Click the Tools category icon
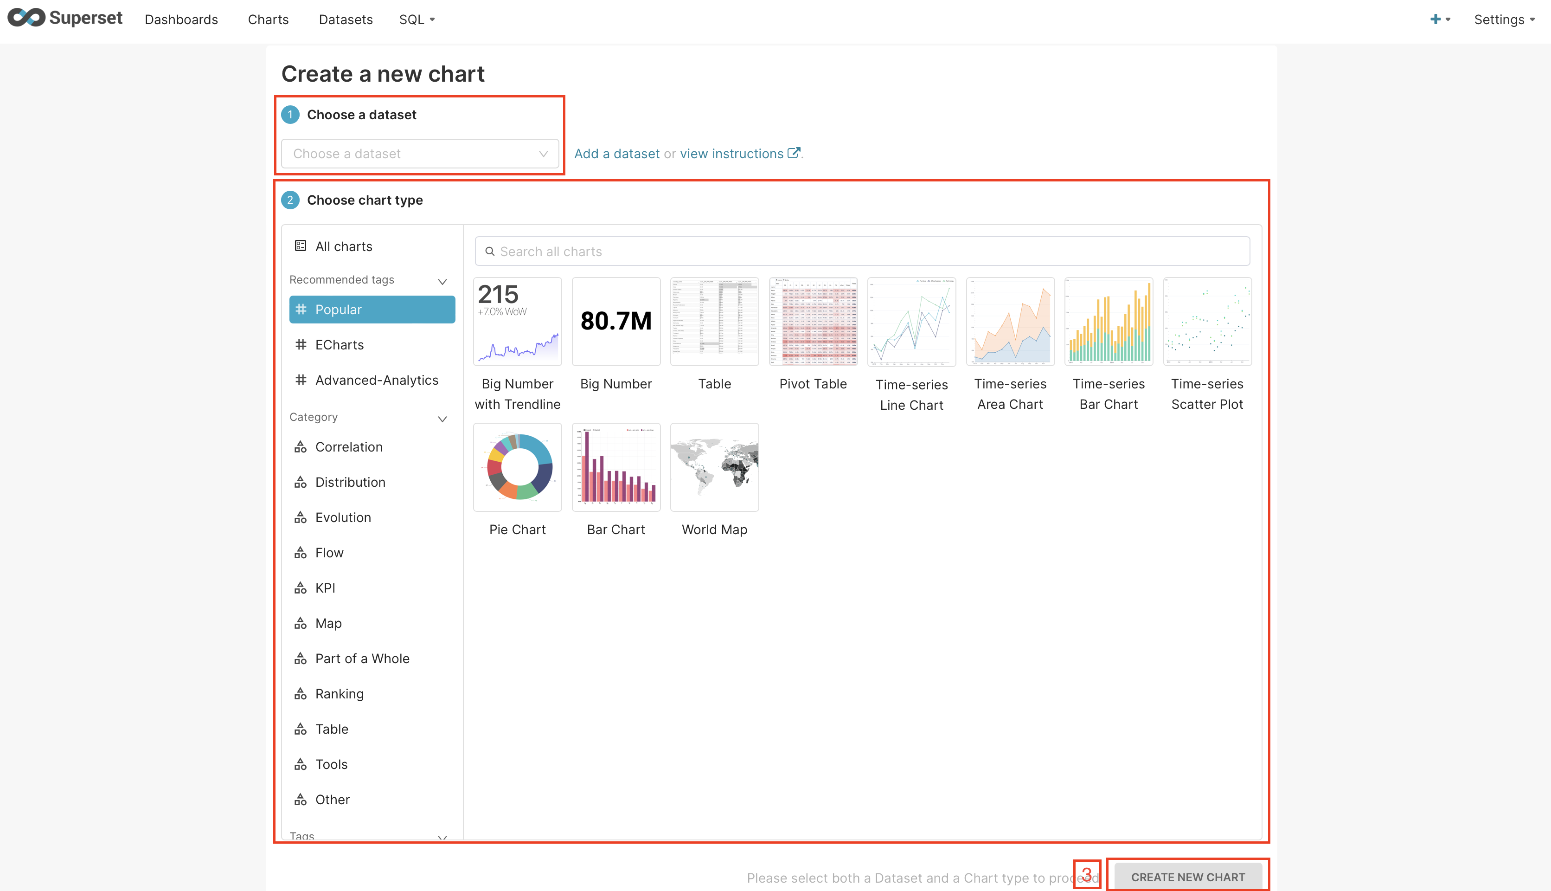The image size is (1551, 891). coord(300,764)
